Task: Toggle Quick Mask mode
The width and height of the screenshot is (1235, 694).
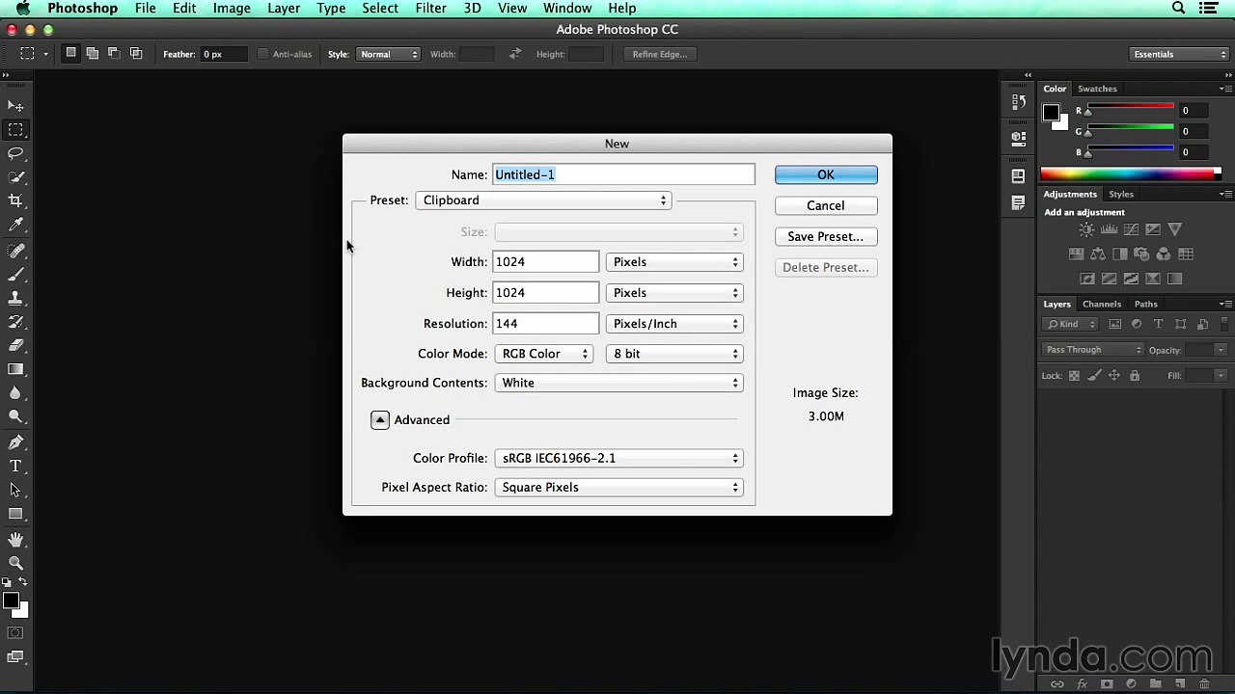Action: [15, 633]
